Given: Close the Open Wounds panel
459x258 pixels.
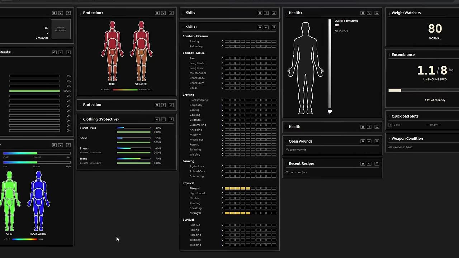Looking at the screenshot, I should click(377, 141).
